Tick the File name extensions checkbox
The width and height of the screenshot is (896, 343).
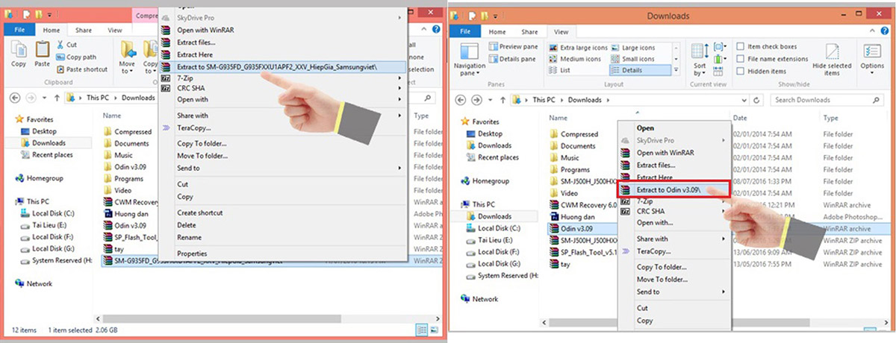(740, 59)
